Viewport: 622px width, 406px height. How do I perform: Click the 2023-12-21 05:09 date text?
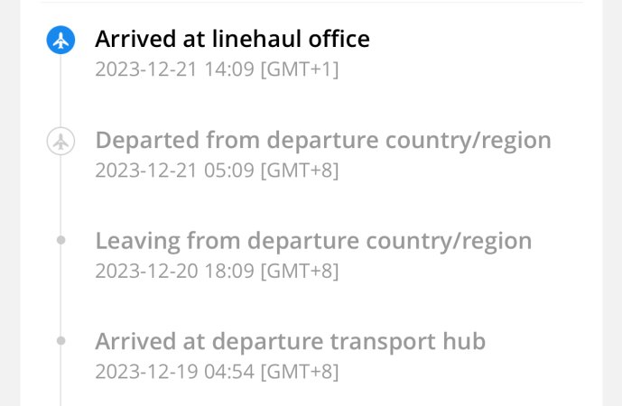174,171
